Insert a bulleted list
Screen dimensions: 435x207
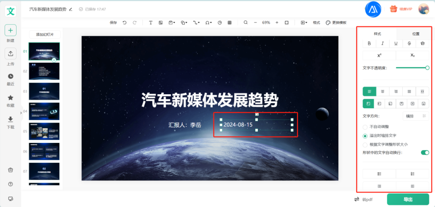[x=379, y=174]
